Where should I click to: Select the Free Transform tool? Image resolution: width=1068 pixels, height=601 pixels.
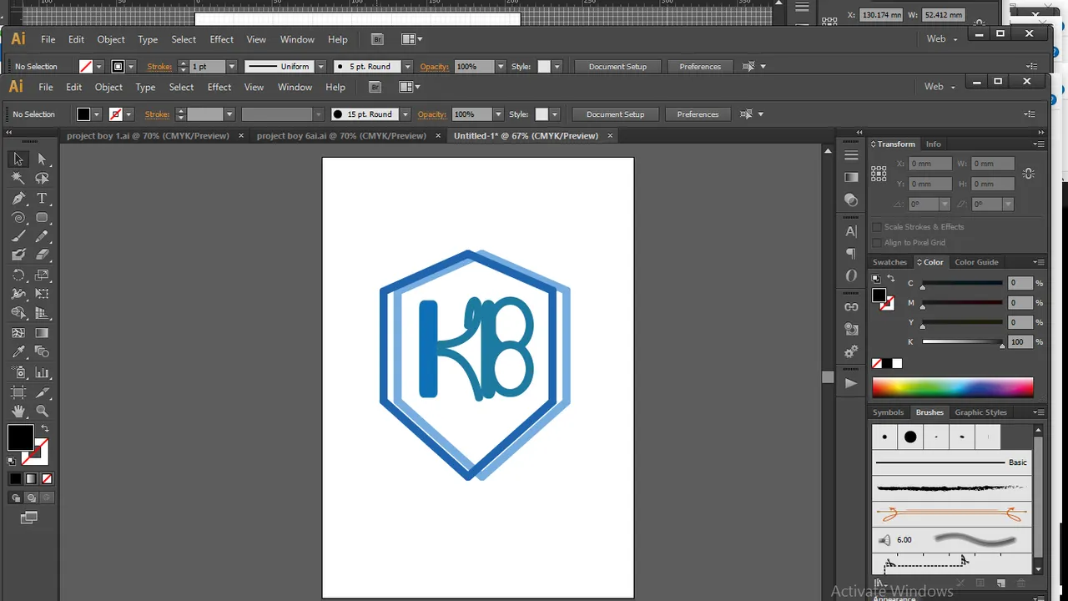click(x=43, y=294)
